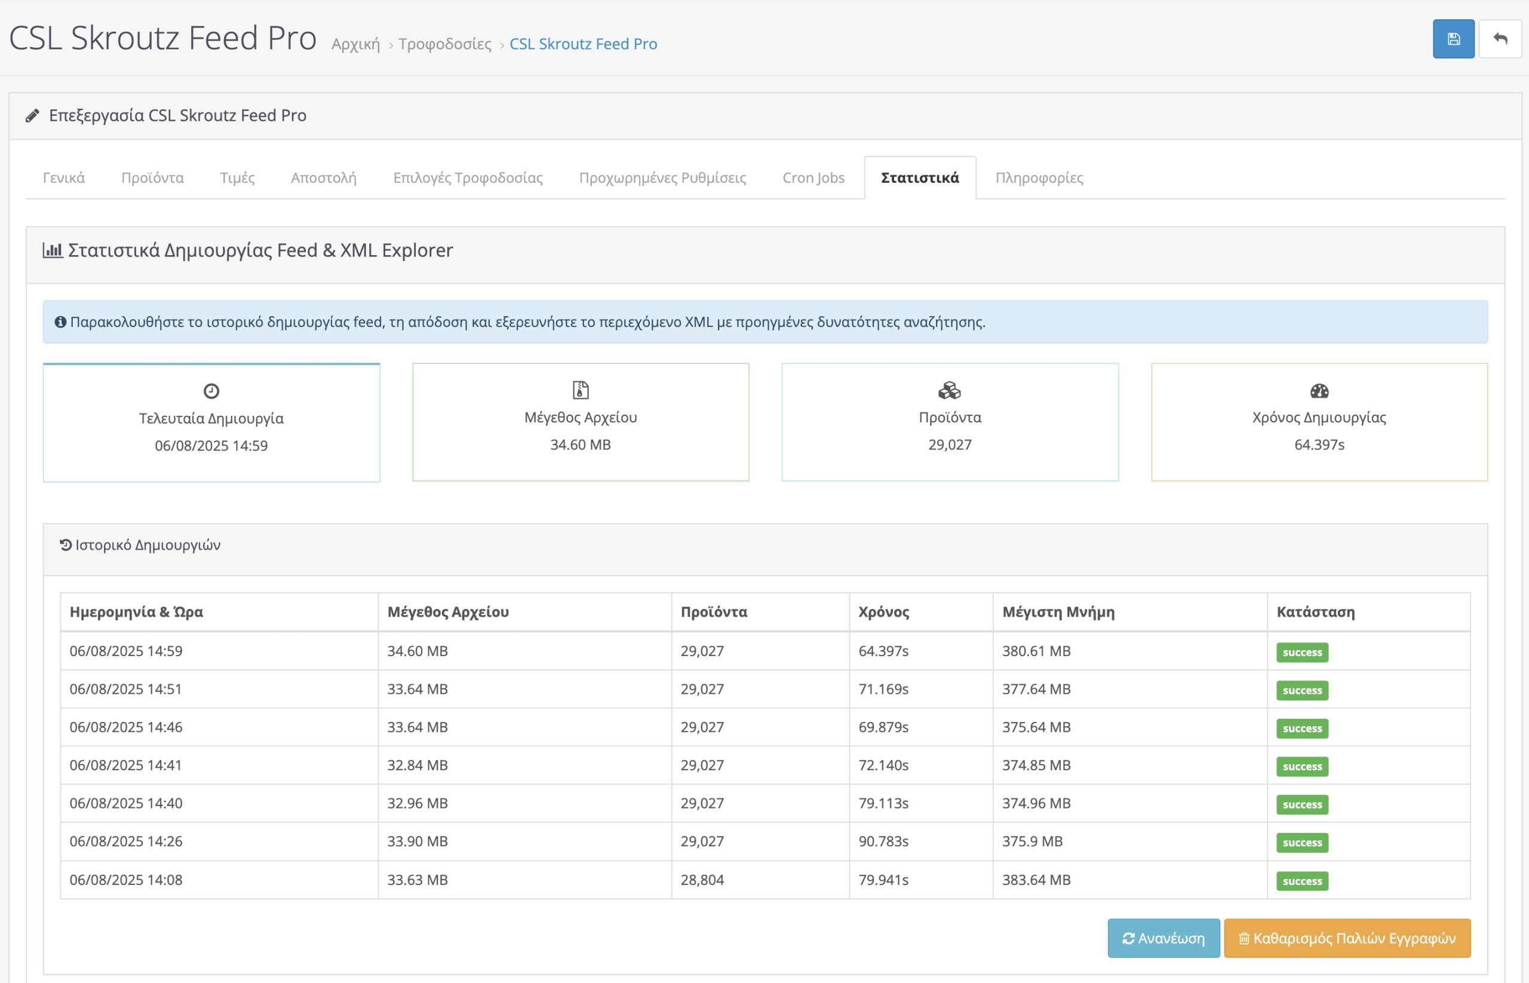The image size is (1529, 983).
Task: Click the success badge in the 14:08 row
Action: (x=1302, y=881)
